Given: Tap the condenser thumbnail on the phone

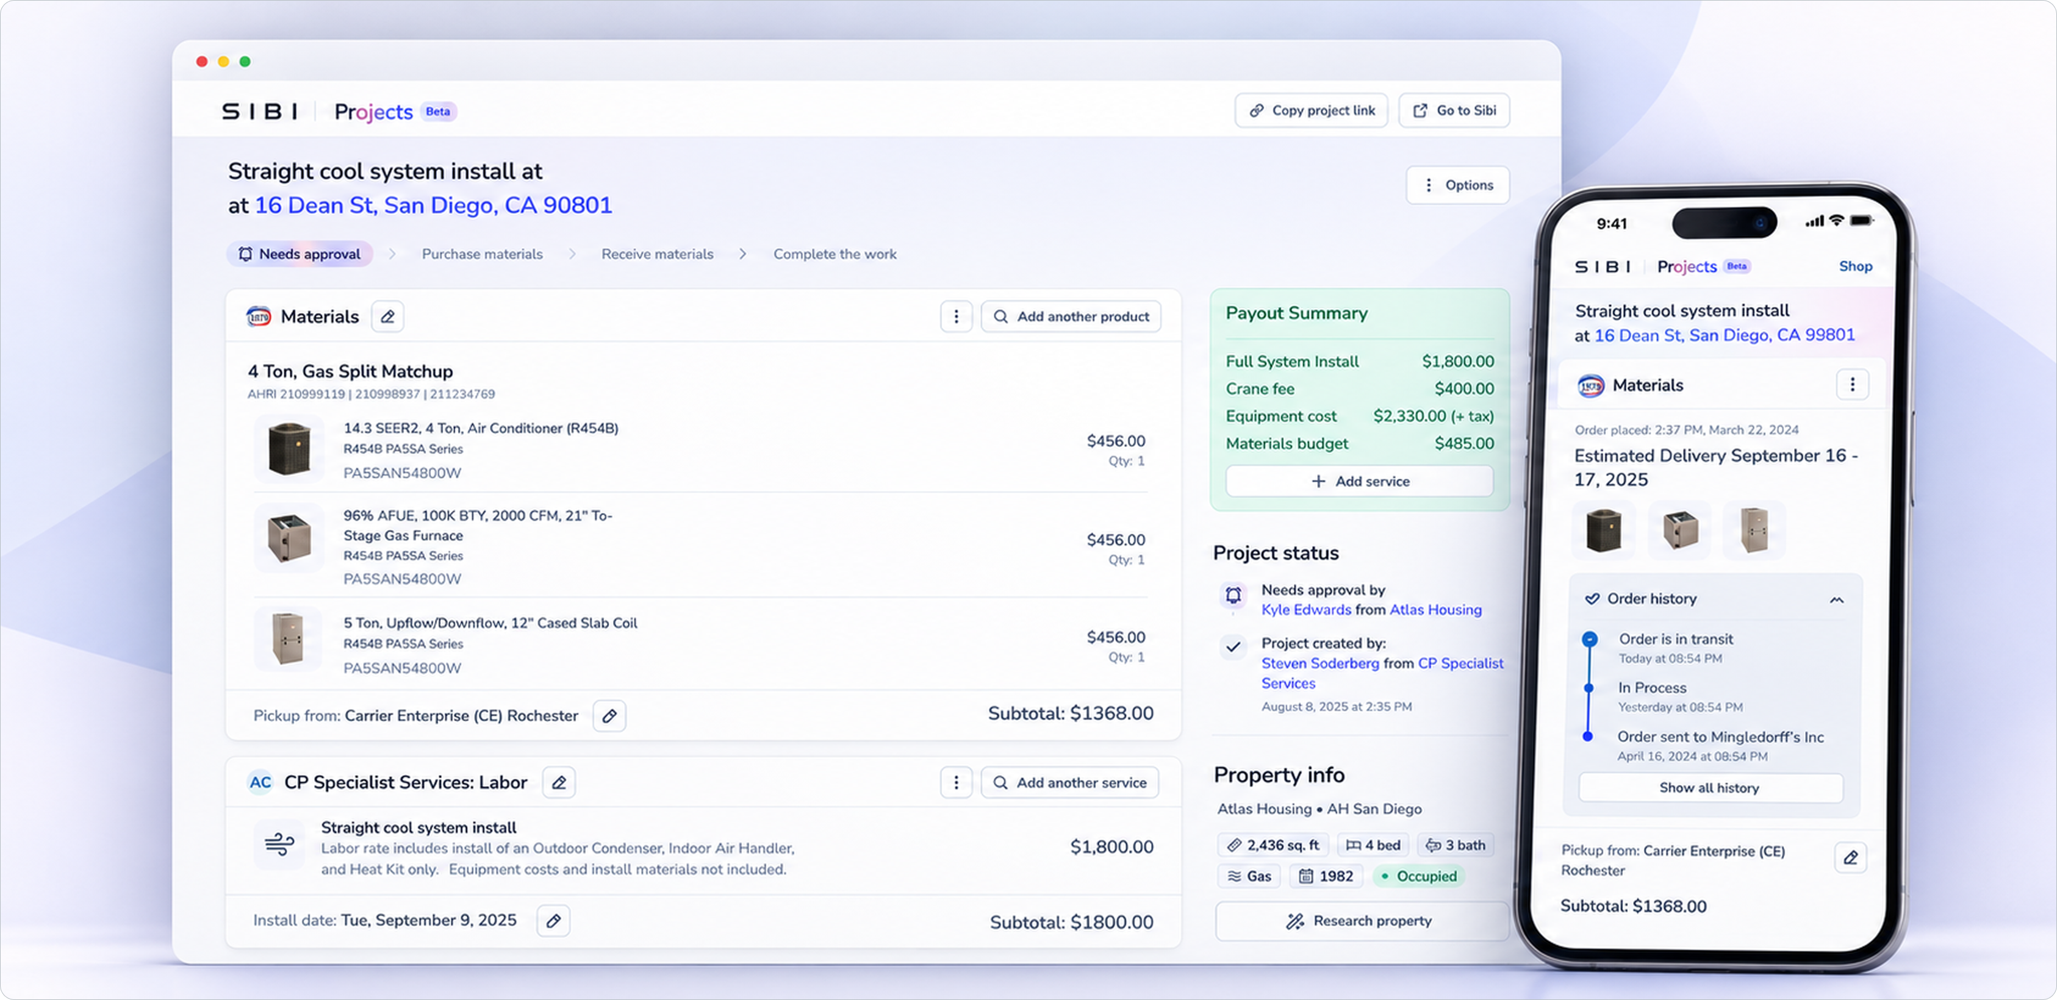Looking at the screenshot, I should [x=1603, y=530].
